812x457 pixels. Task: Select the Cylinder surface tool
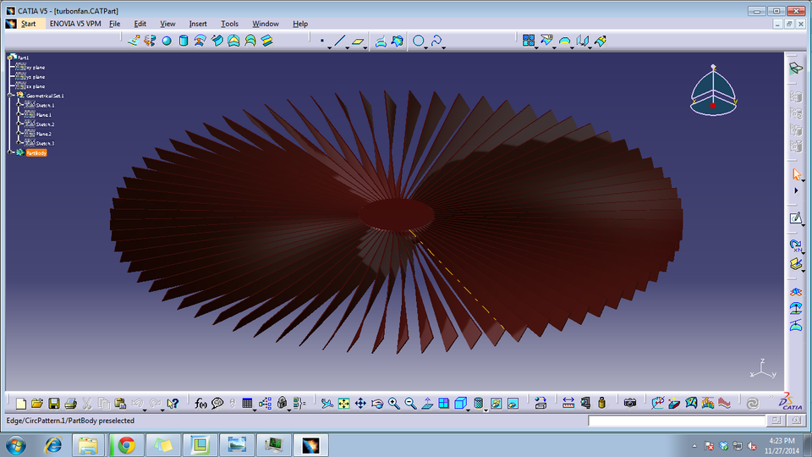point(184,41)
